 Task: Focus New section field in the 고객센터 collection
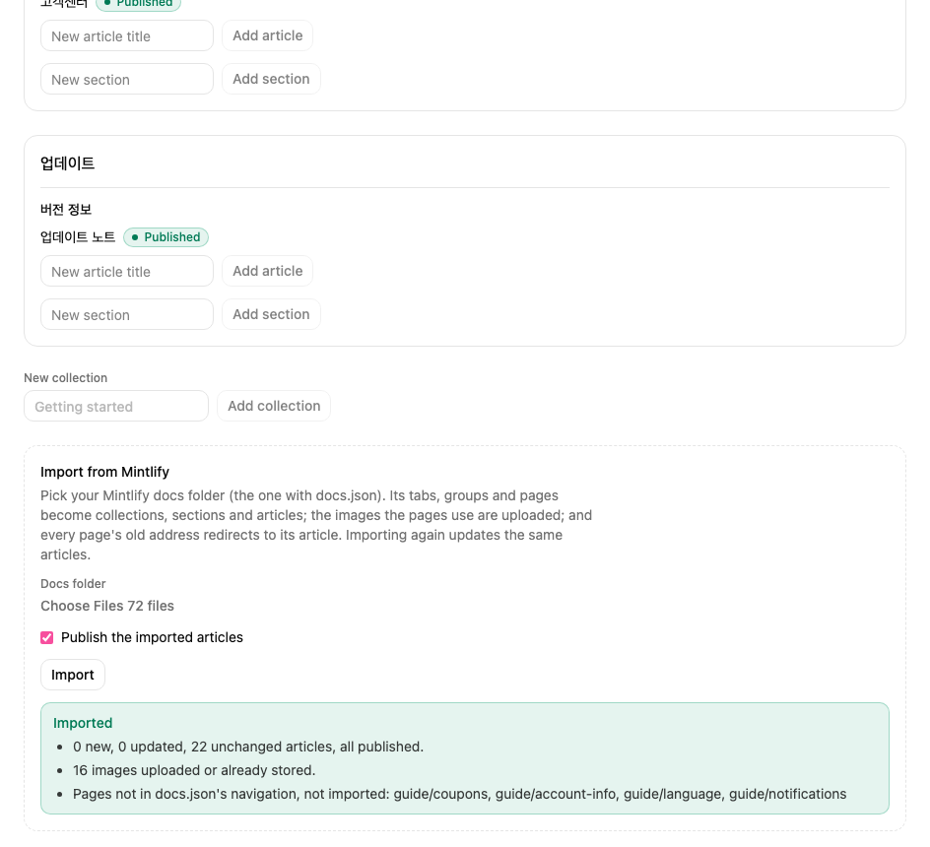click(127, 79)
